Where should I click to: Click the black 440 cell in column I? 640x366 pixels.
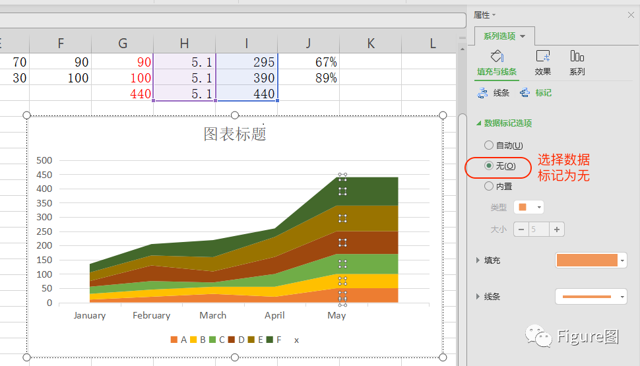click(247, 94)
